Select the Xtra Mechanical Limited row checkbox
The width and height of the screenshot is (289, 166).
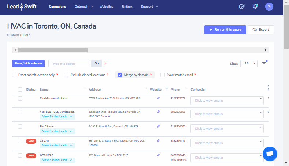click(x=20, y=98)
